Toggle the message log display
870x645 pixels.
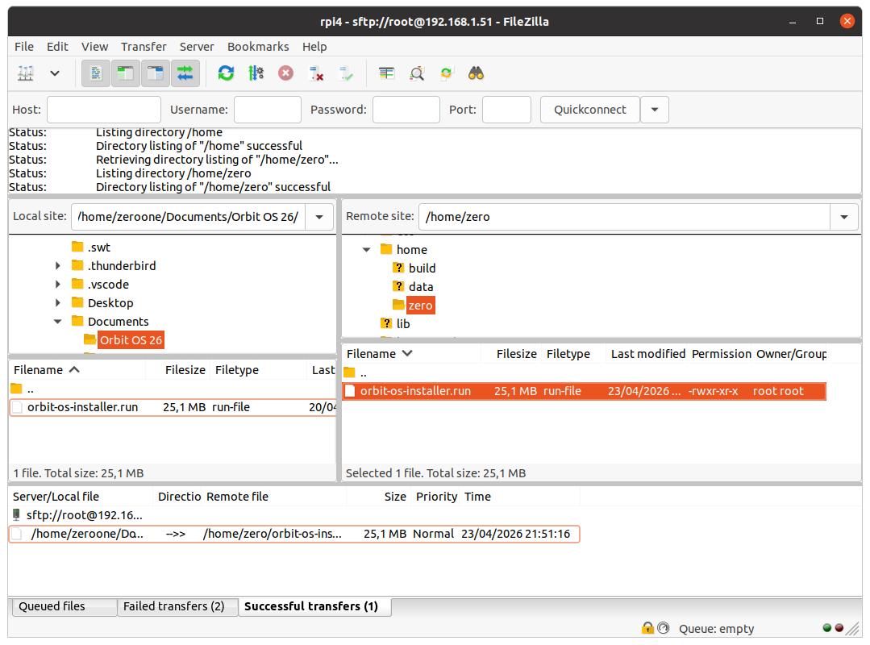[95, 73]
